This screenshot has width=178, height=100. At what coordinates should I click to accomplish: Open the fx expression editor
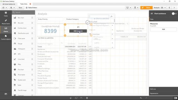pyautogui.click(x=111, y=16)
